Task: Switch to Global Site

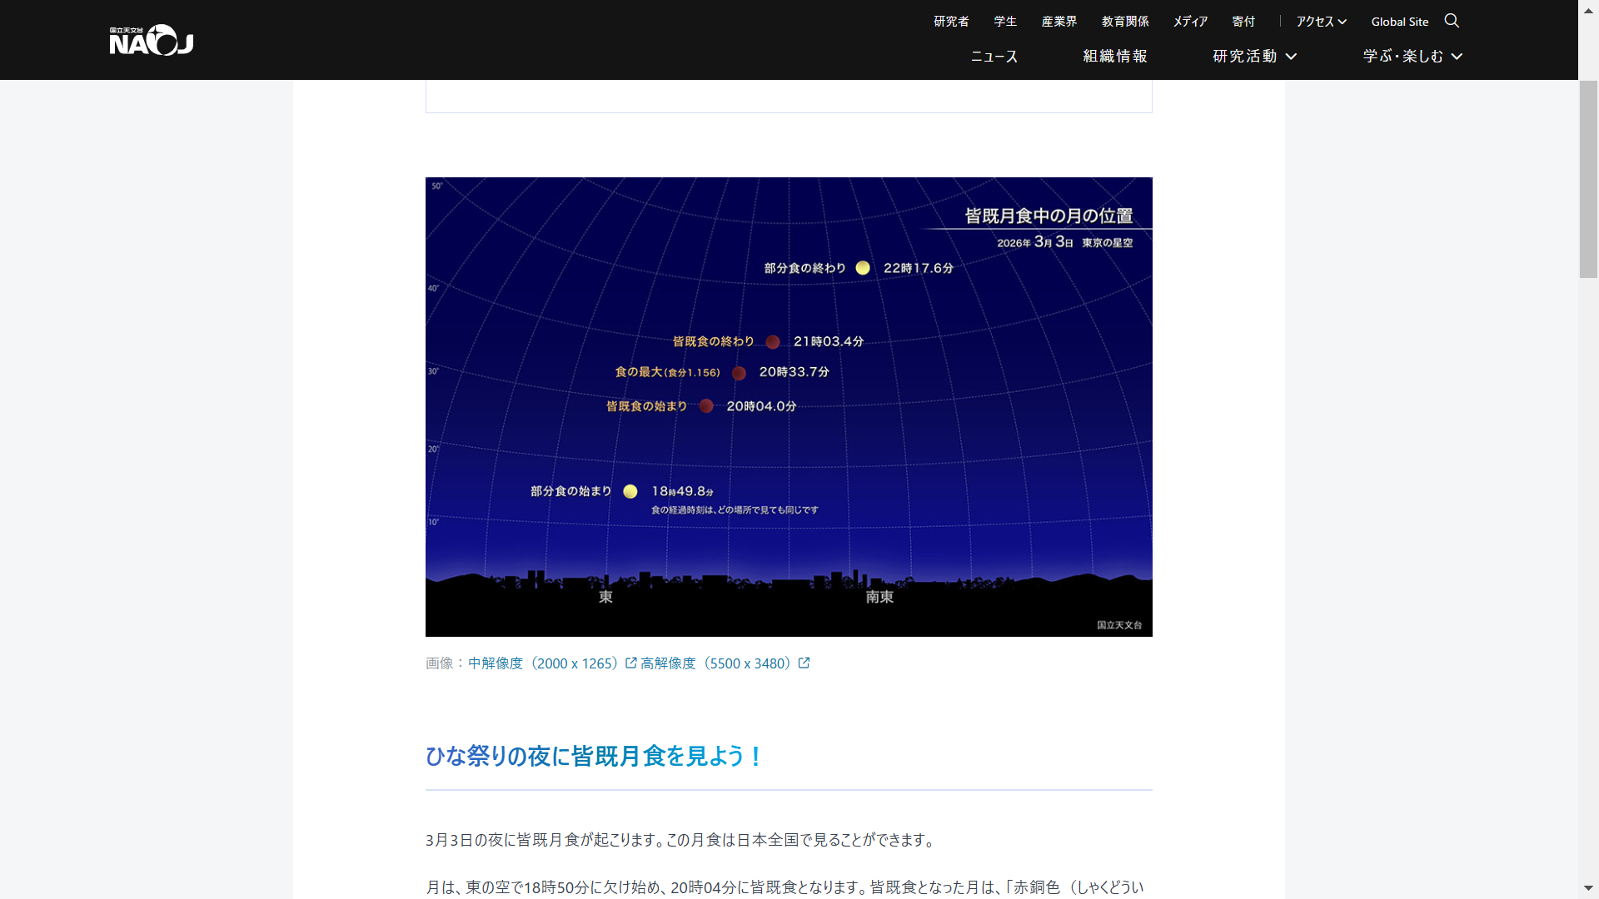Action: (1399, 22)
